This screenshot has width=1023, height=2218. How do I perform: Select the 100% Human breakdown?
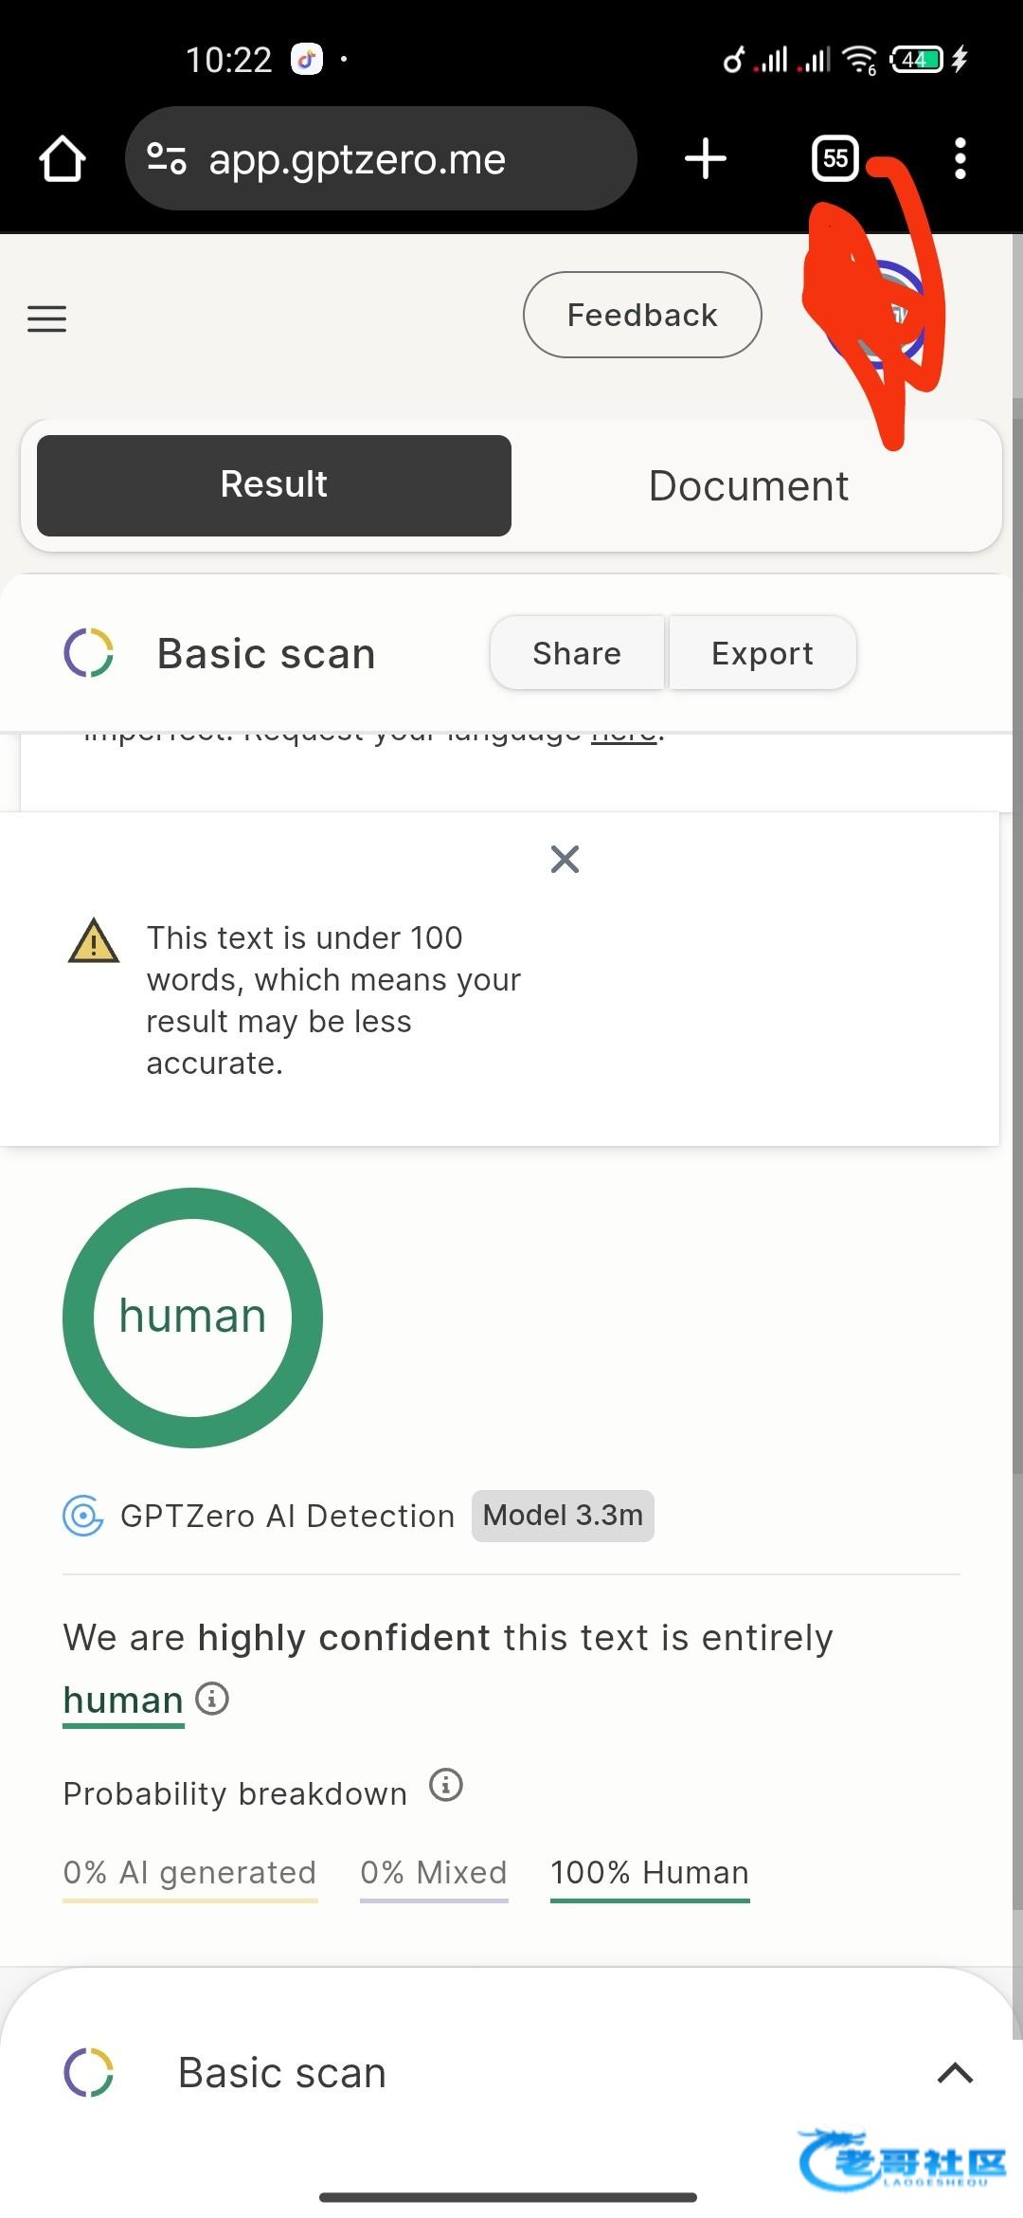[x=650, y=1873]
